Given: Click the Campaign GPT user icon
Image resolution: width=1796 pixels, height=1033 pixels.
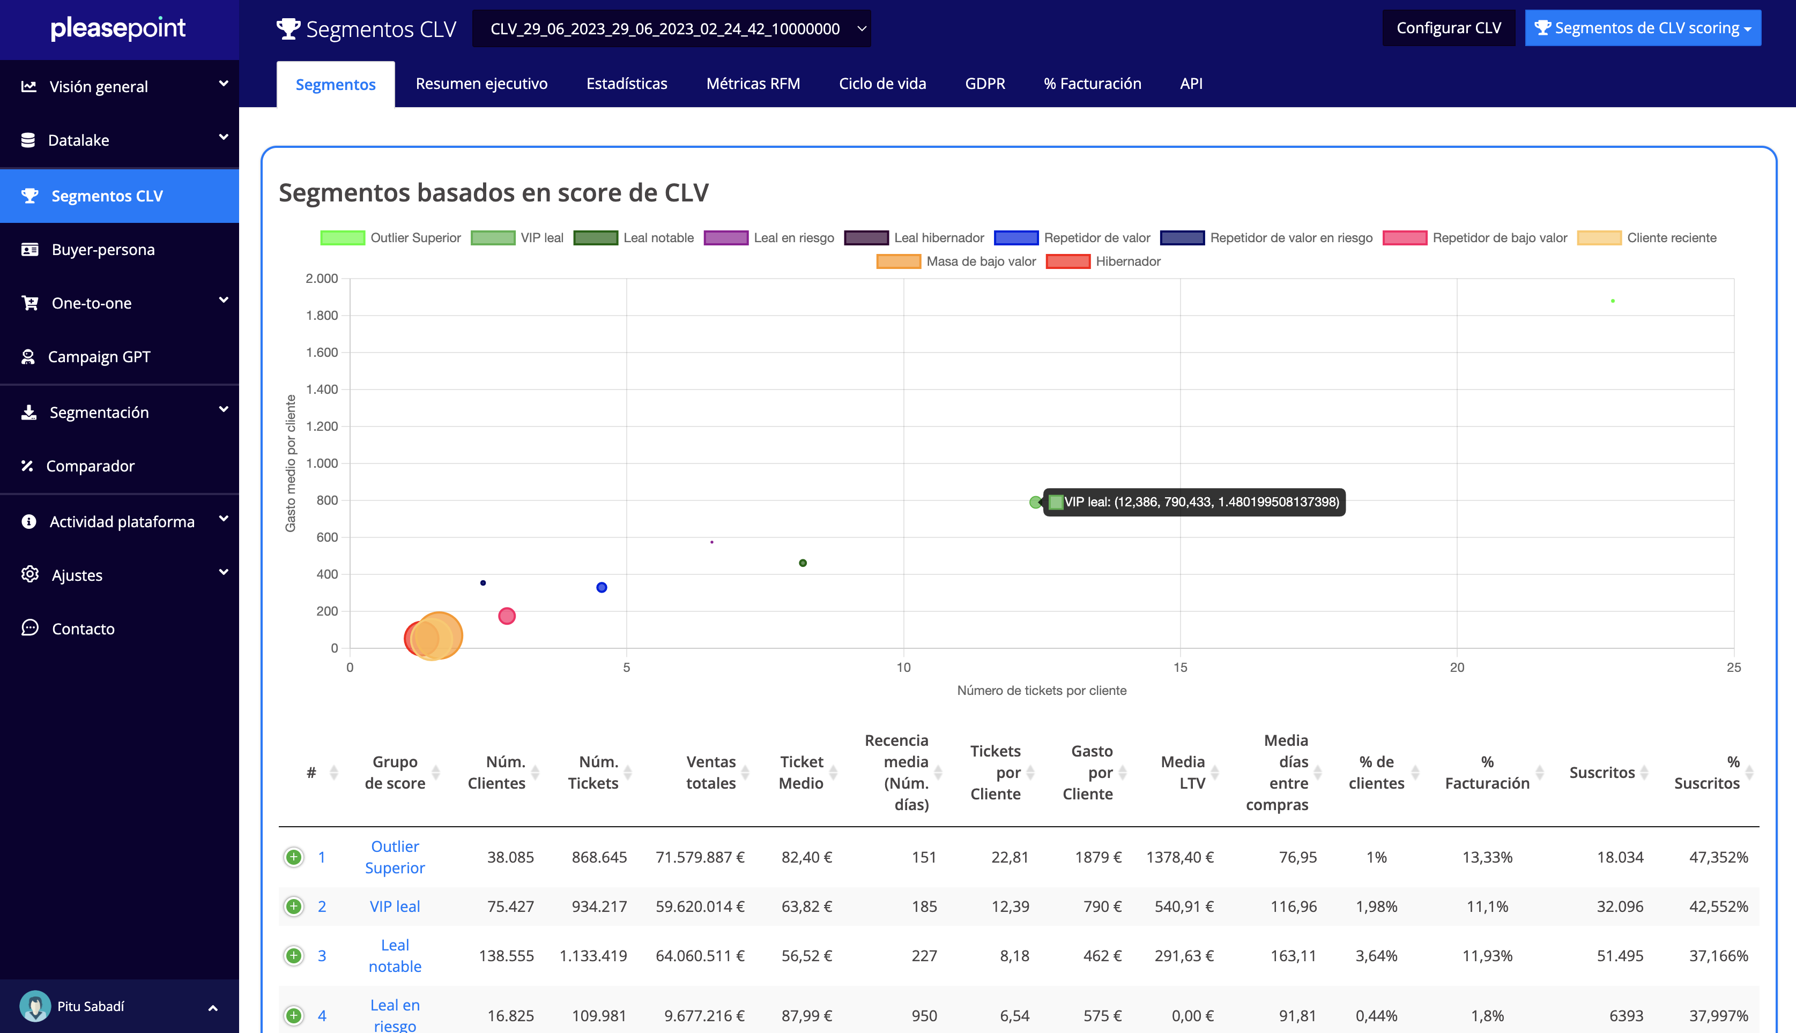Looking at the screenshot, I should coord(28,357).
